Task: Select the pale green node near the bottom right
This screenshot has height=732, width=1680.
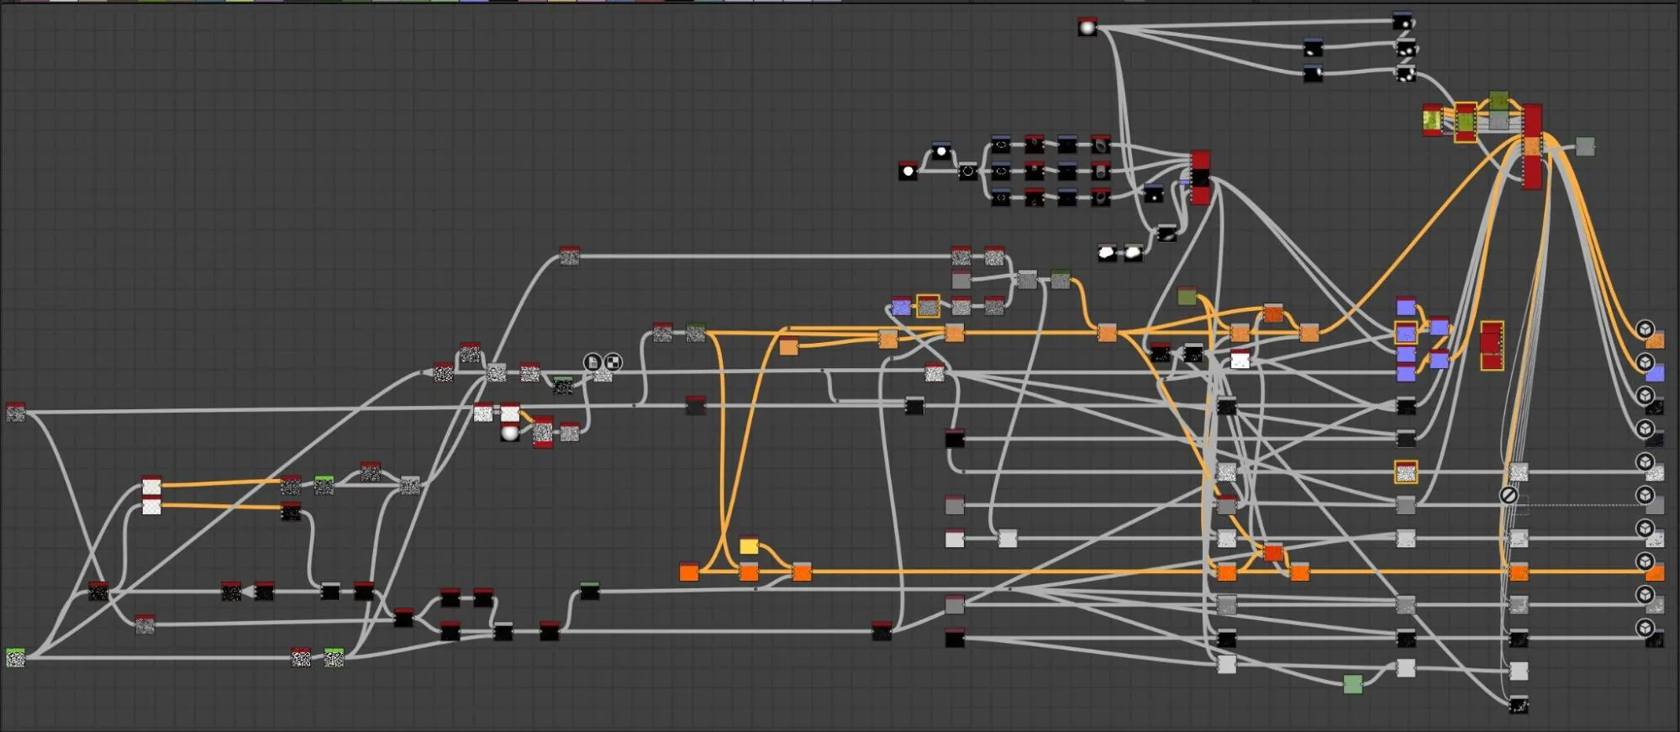Action: pyautogui.click(x=1352, y=684)
